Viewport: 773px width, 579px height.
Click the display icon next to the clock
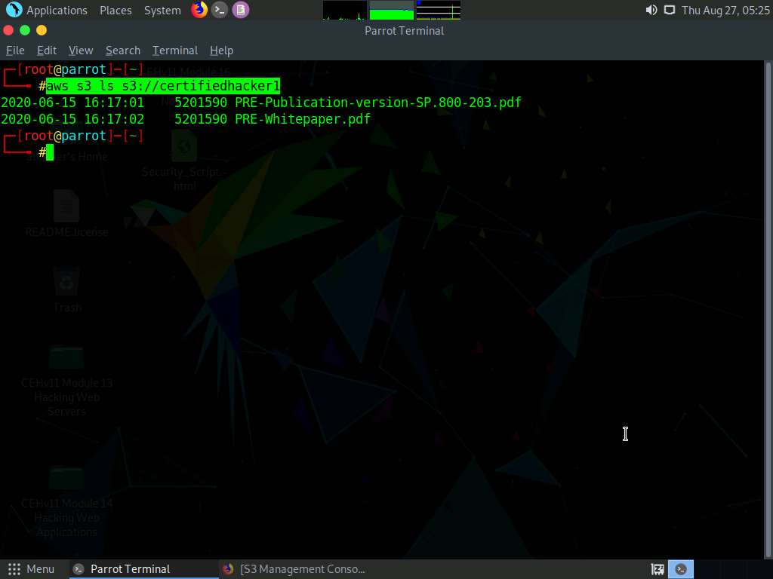670,10
